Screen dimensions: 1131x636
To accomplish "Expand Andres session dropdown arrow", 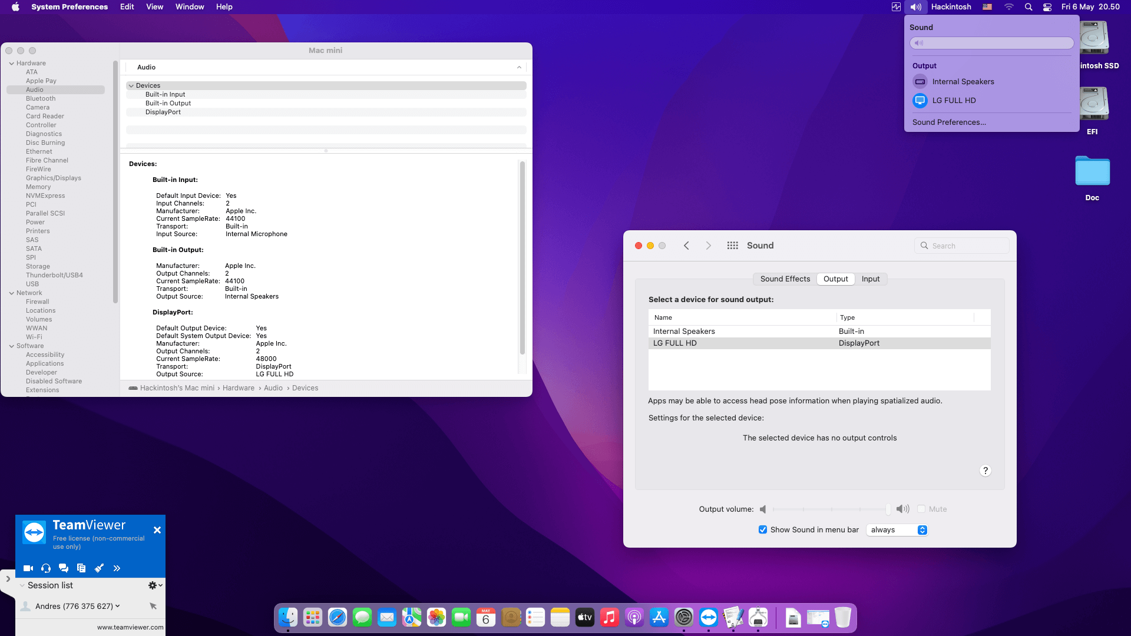I will click(x=118, y=606).
